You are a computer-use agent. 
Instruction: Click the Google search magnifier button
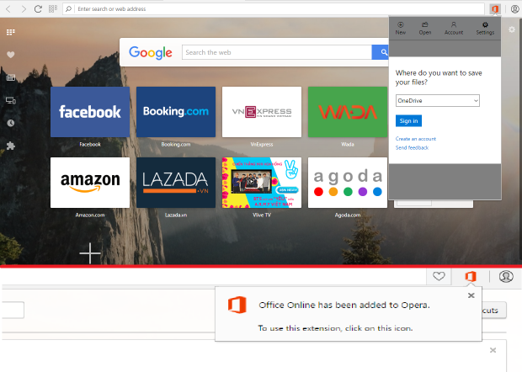(x=379, y=52)
